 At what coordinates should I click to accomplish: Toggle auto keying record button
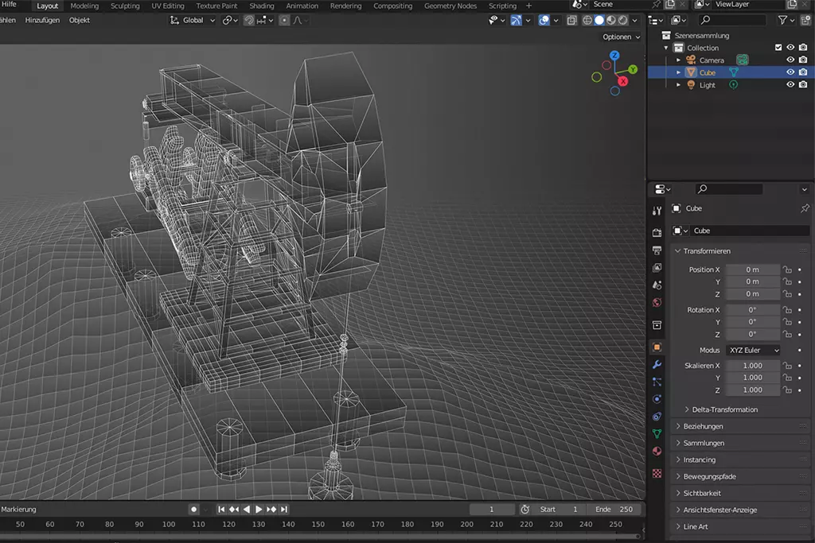click(194, 510)
